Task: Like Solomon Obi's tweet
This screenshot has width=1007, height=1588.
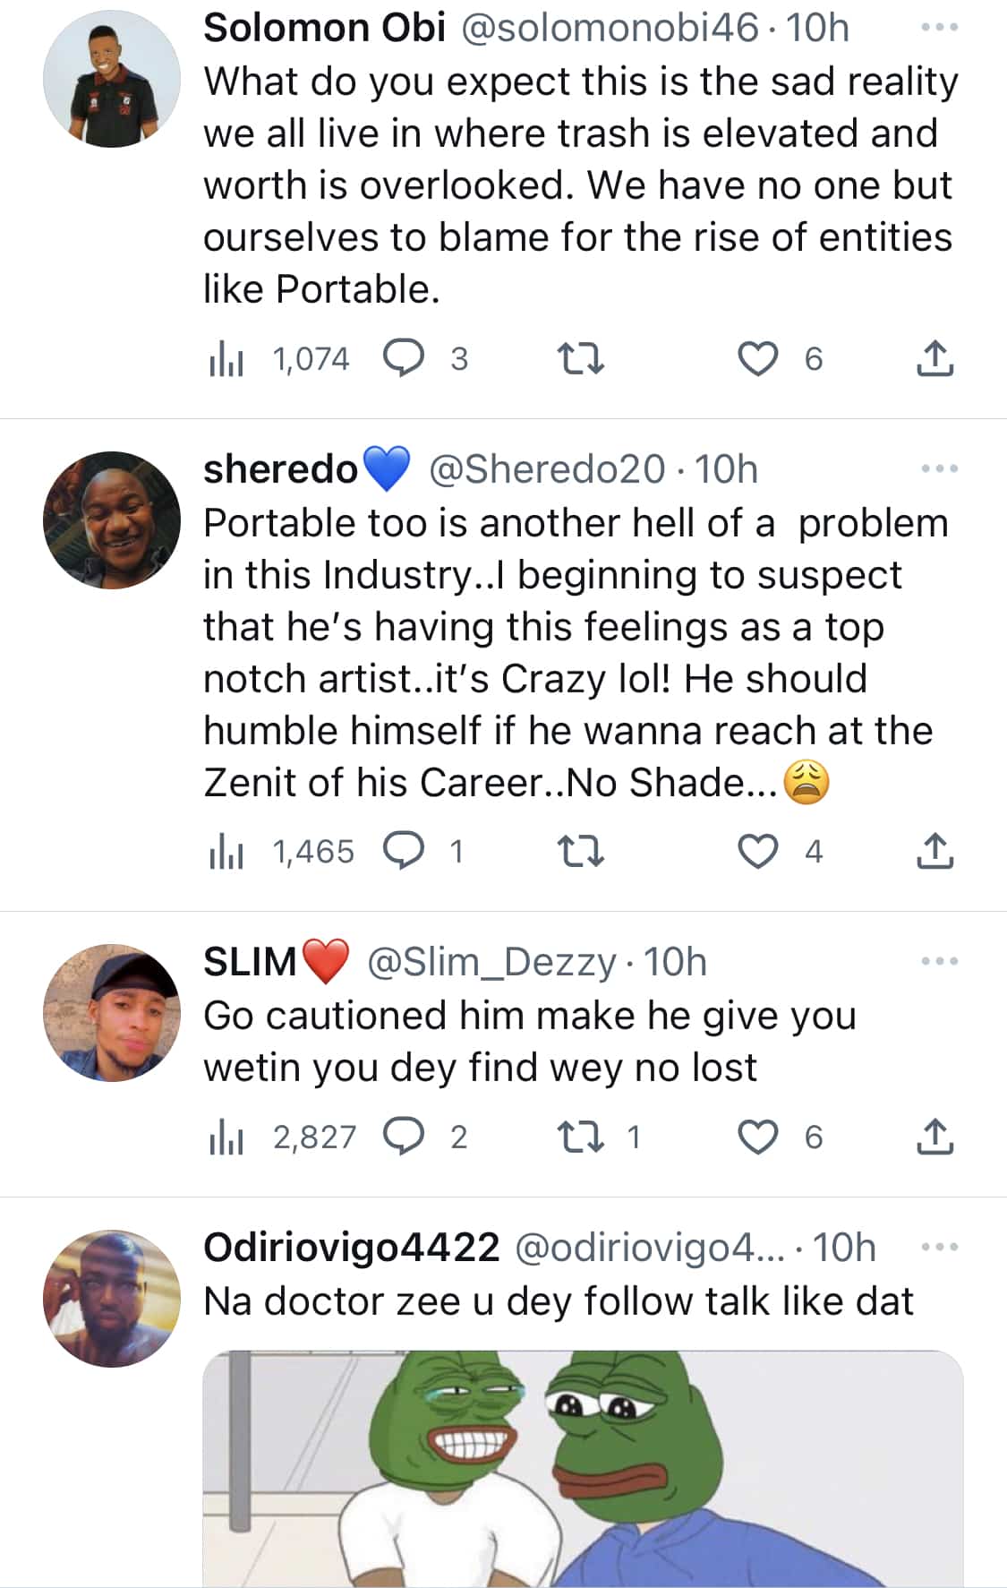Action: 757,359
